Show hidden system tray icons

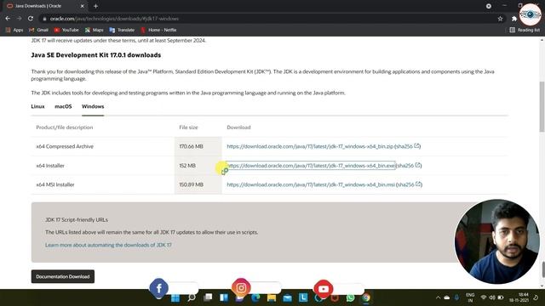[438, 297]
